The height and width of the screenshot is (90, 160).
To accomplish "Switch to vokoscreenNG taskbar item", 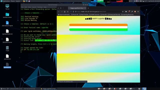I will coord(15,89).
